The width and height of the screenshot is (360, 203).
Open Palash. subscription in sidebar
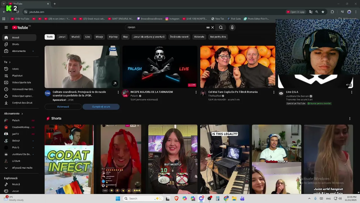[19, 120]
